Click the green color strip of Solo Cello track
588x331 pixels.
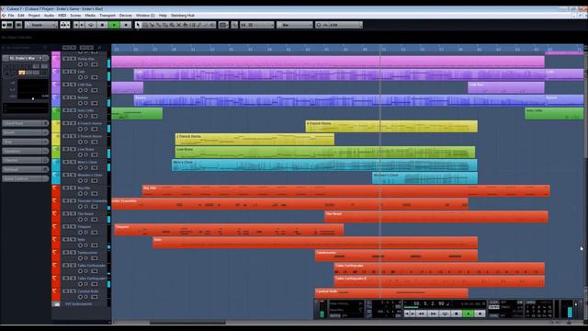56,114
